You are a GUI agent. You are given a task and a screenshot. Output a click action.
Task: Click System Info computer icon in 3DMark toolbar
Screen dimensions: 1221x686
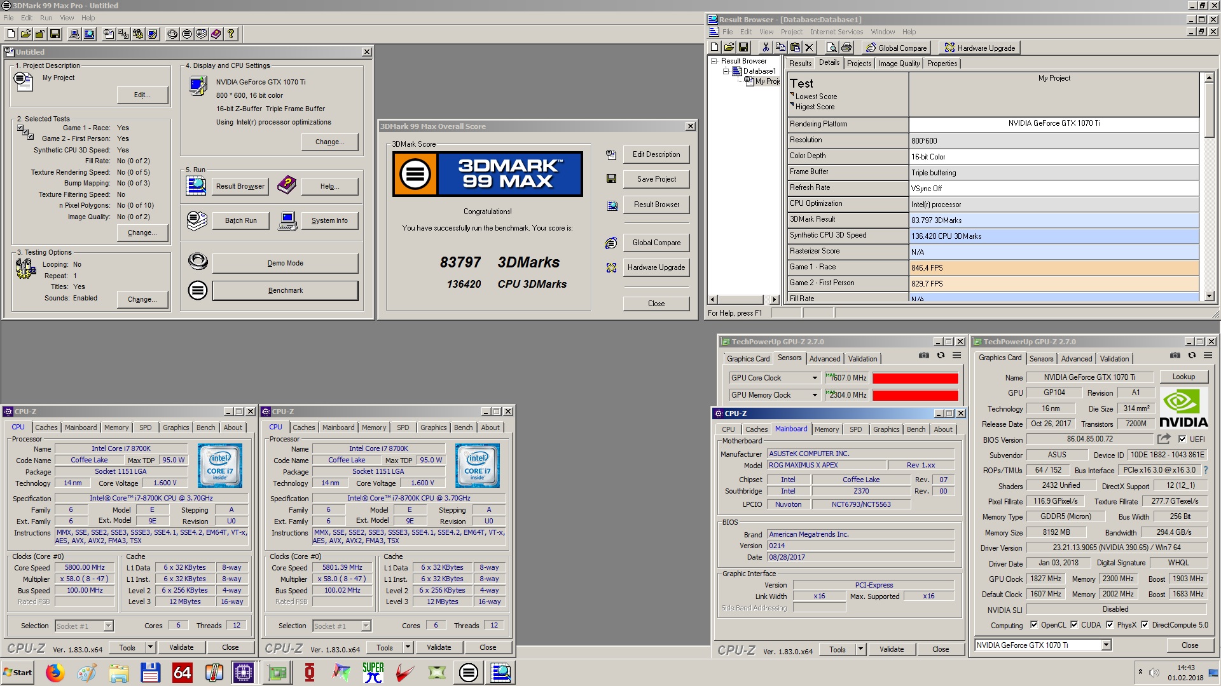[74, 34]
